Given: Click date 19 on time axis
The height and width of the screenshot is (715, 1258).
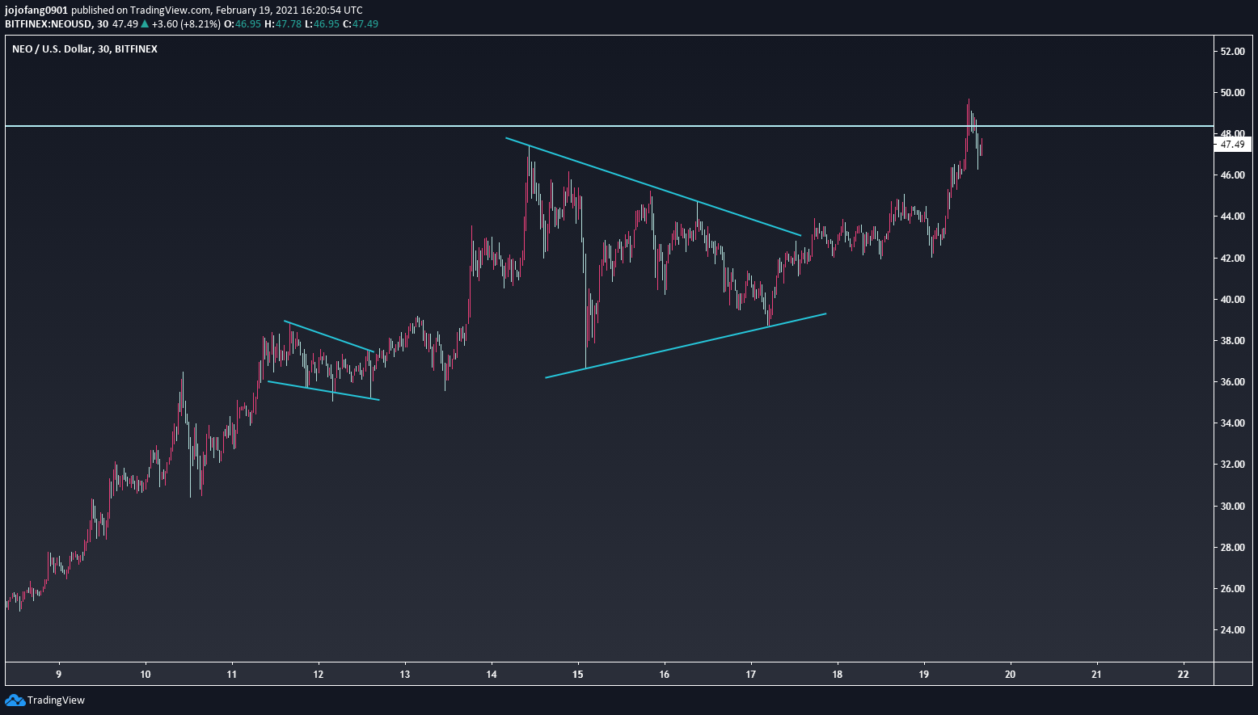Looking at the screenshot, I should 924,674.
